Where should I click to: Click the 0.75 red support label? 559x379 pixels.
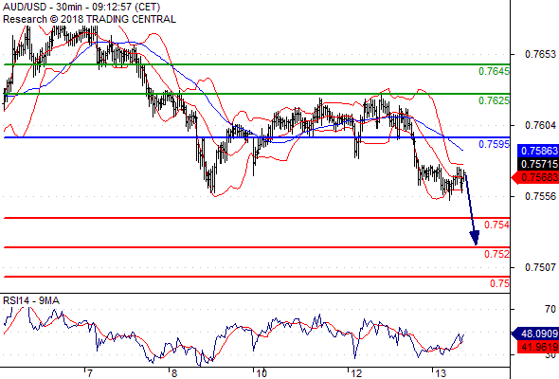point(500,283)
